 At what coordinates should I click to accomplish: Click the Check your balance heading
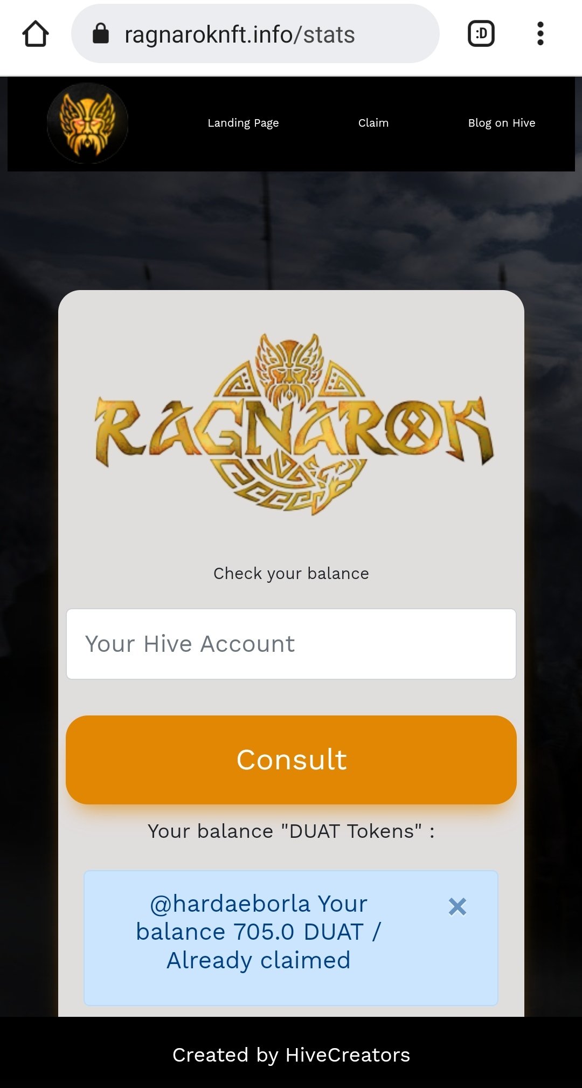[x=291, y=573]
